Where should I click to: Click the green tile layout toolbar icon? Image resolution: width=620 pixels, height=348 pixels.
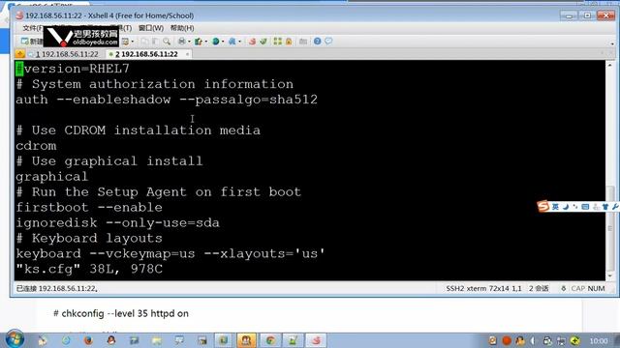pos(278,41)
